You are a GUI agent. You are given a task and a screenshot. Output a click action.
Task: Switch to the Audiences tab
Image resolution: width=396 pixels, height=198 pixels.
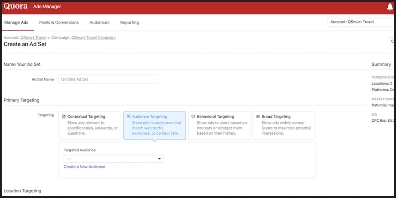(x=99, y=22)
